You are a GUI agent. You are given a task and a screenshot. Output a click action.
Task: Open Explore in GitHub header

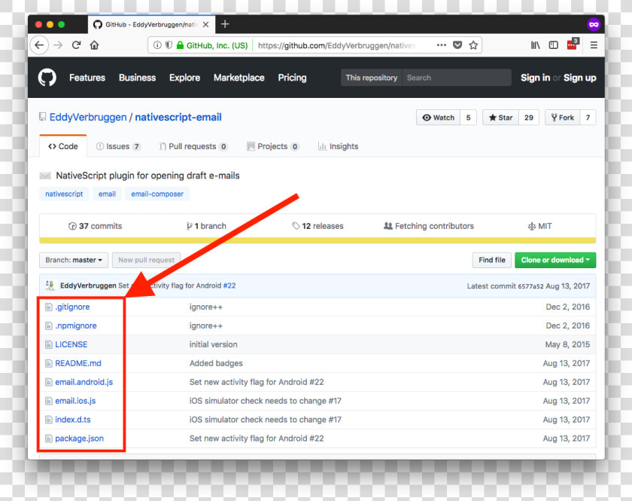coord(184,78)
